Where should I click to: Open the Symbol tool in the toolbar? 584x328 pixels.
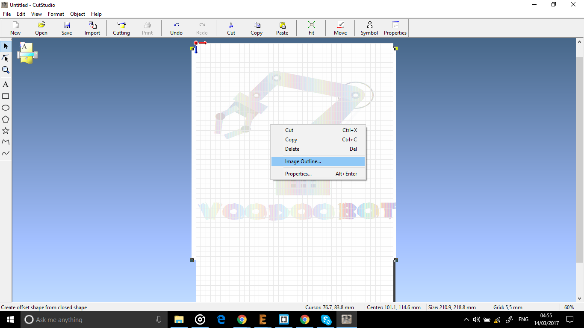point(369,28)
